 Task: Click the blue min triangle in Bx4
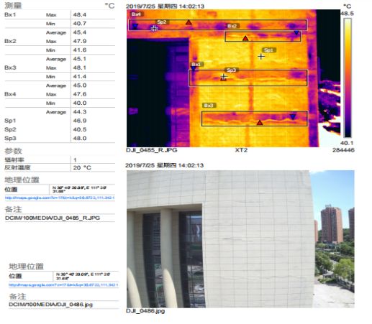pos(135,26)
